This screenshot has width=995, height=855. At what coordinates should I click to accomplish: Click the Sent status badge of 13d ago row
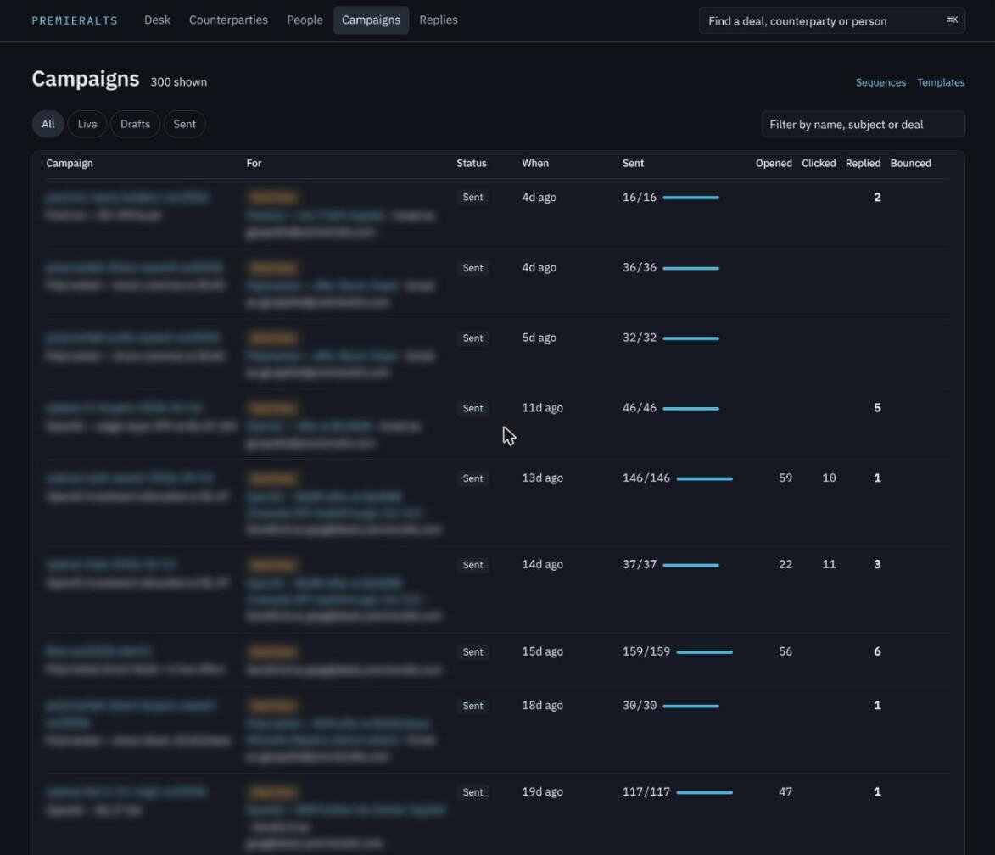(x=472, y=478)
